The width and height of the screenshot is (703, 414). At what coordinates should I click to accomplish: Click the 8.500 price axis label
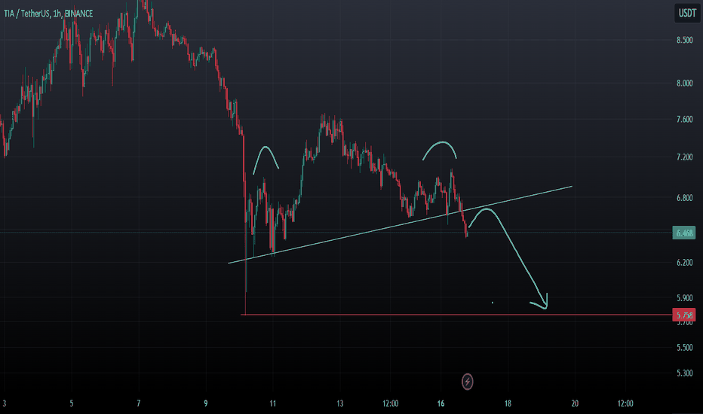click(685, 41)
